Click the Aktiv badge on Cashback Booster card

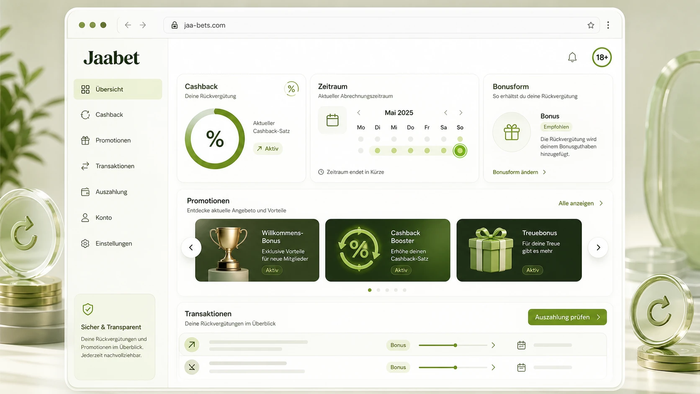(401, 270)
